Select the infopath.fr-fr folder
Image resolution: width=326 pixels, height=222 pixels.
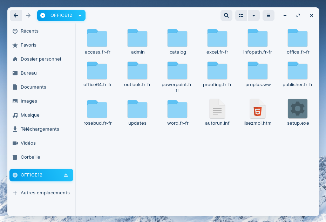pos(258,42)
